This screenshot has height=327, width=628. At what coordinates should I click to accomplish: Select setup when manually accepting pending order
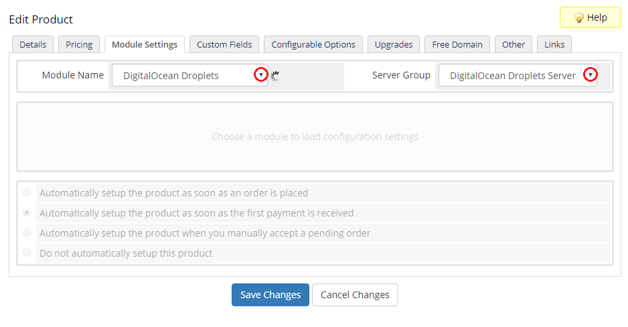[27, 233]
